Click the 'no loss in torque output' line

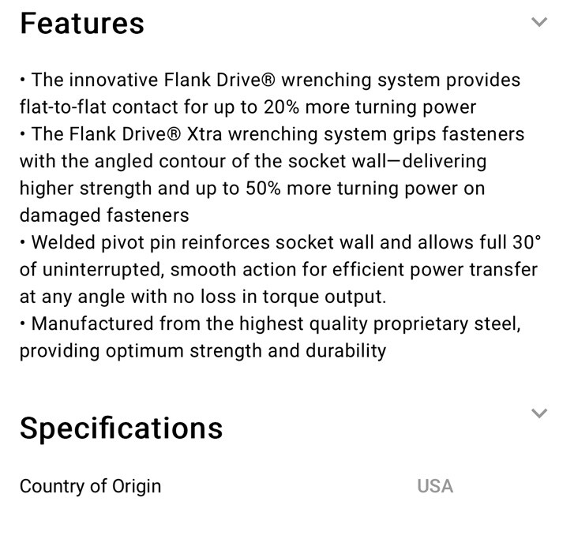click(x=203, y=297)
